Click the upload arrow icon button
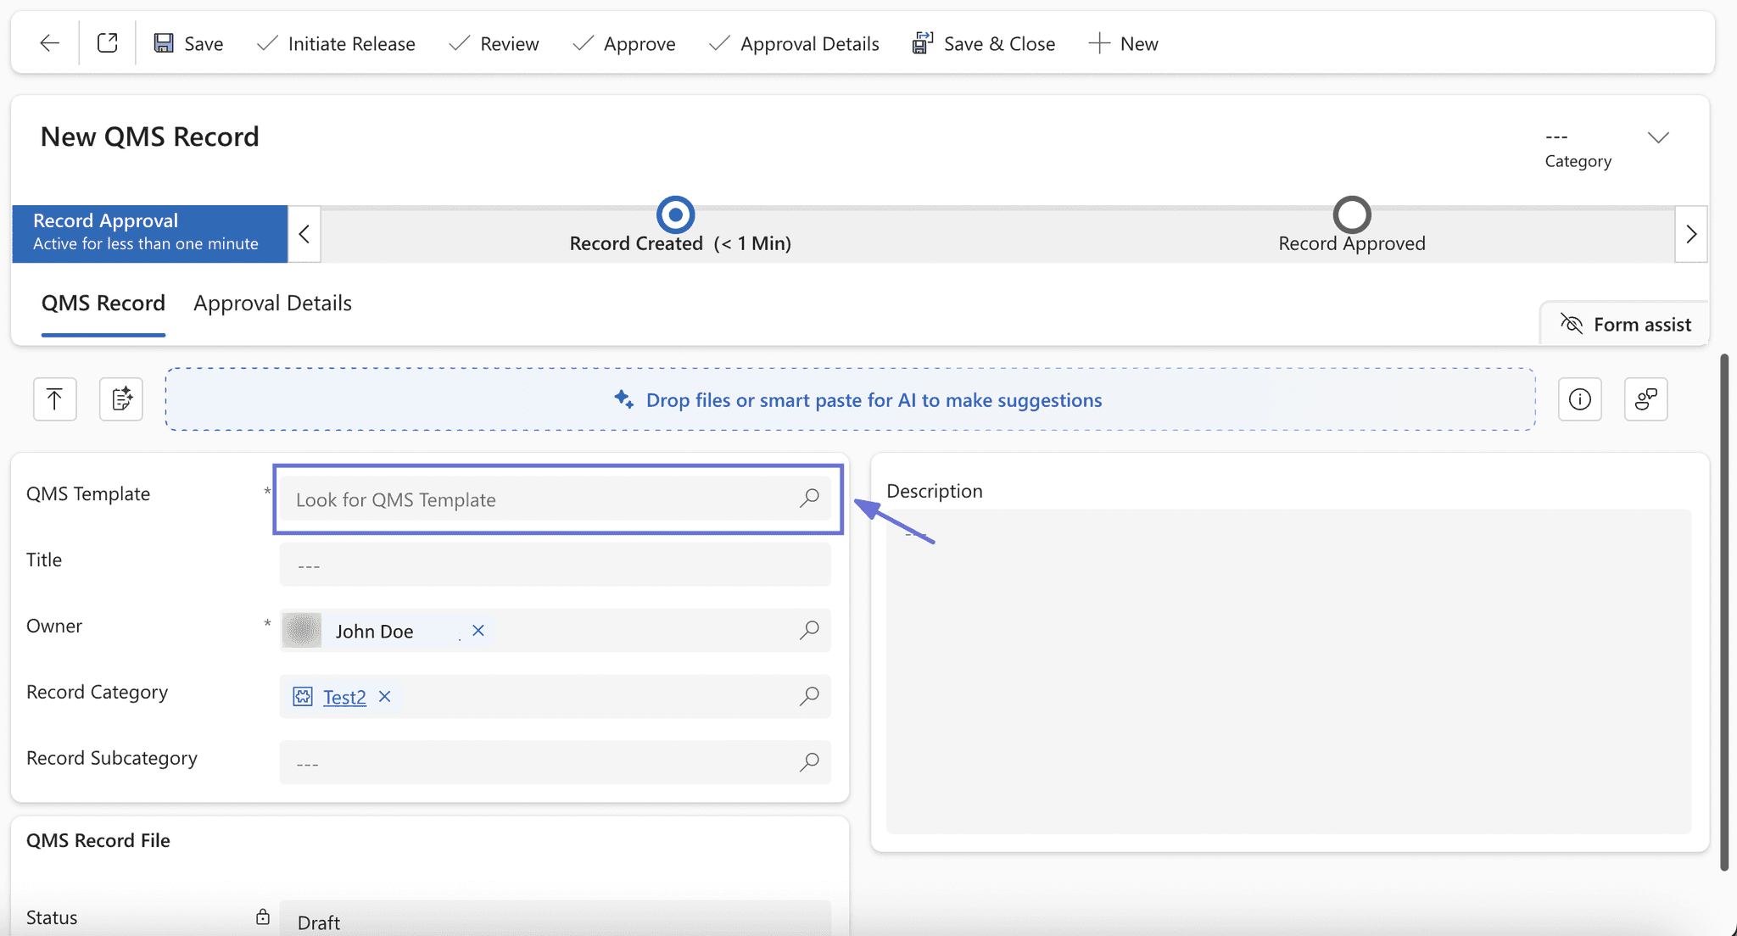 point(55,399)
